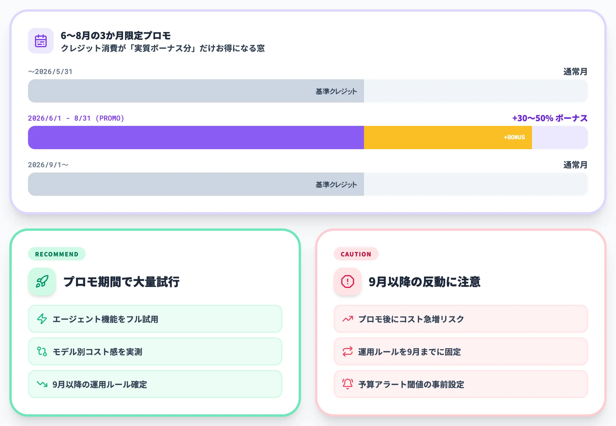Select the 2026/6/1 - 8/31 (PROMO) label
The height and width of the screenshot is (426, 616).
click(76, 118)
